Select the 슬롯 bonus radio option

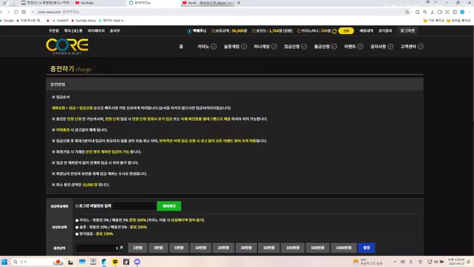77,227
